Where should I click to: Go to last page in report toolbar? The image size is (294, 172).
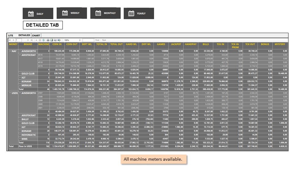32,40
